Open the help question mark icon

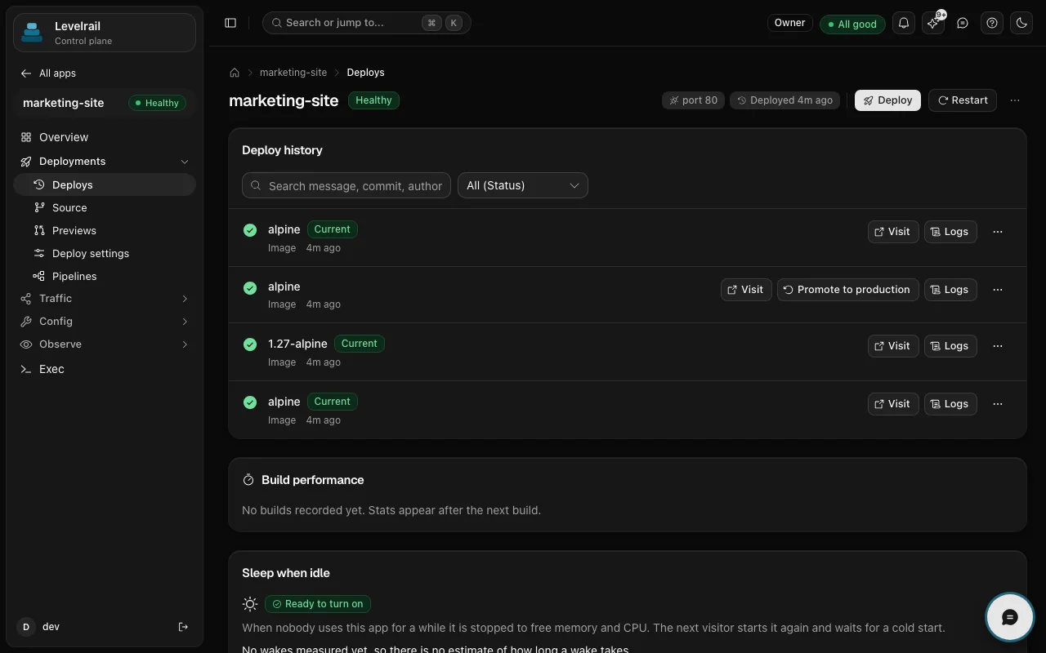tap(992, 23)
